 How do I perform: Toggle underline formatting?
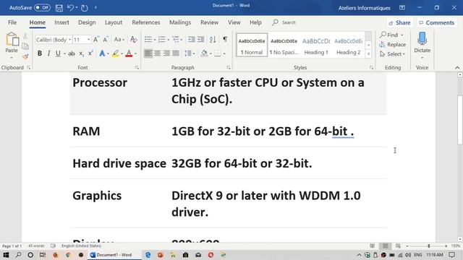coord(58,53)
